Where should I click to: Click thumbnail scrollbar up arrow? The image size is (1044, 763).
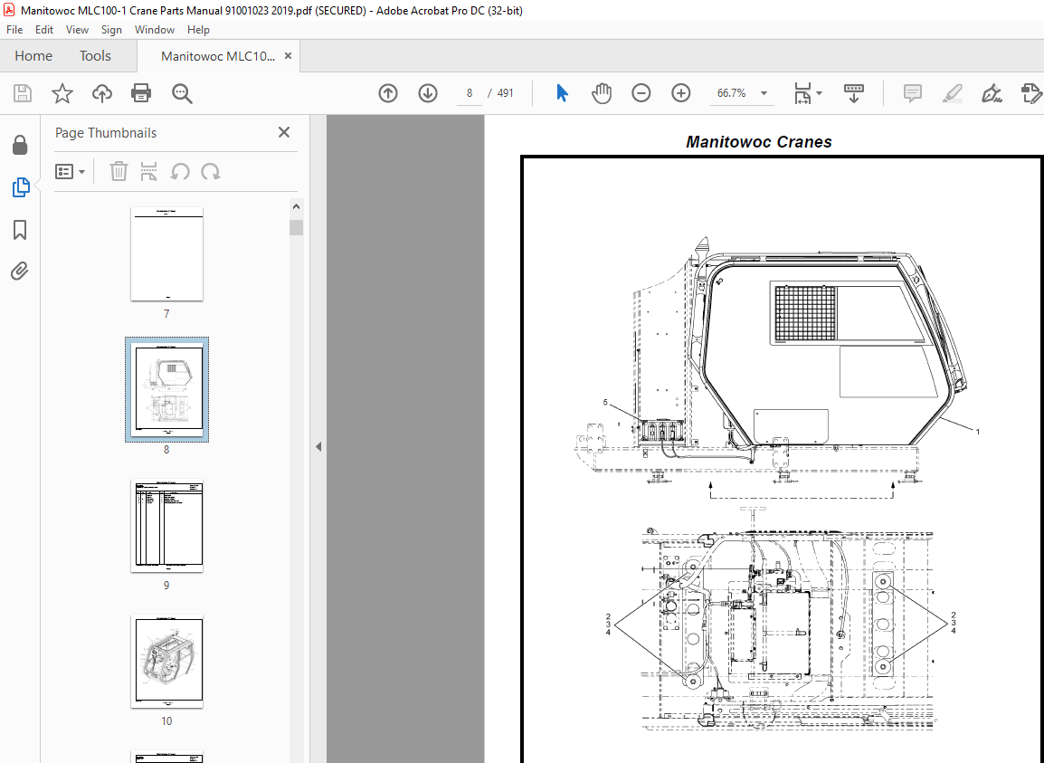tap(297, 206)
